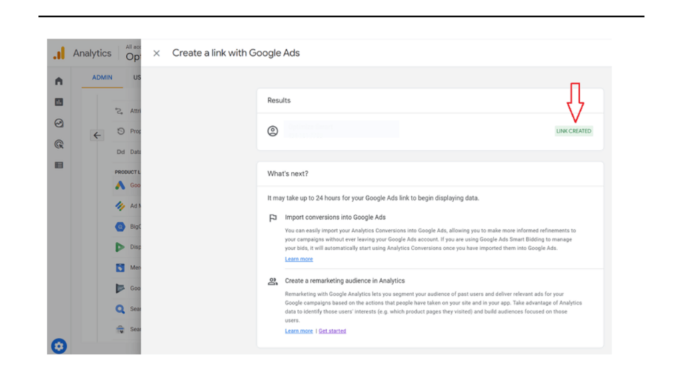Select Search Ads 360 magnifier icon
The height and width of the screenshot is (384, 683).
(x=120, y=309)
